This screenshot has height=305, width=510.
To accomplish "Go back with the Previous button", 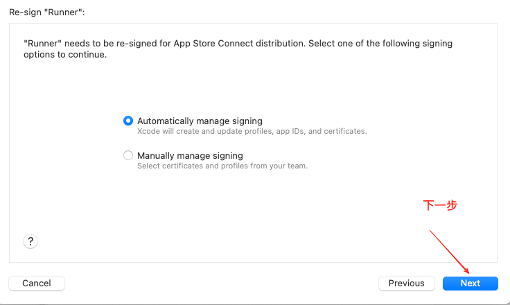I will click(x=406, y=284).
